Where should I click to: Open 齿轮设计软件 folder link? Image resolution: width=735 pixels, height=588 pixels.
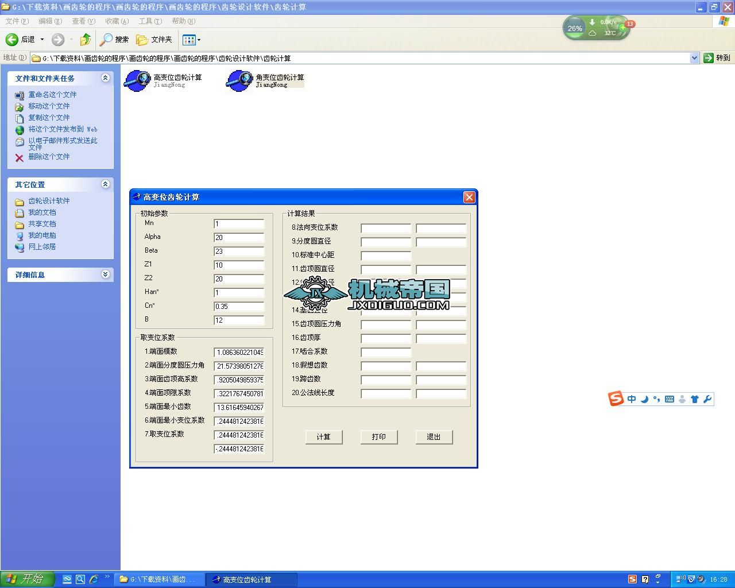pos(49,201)
